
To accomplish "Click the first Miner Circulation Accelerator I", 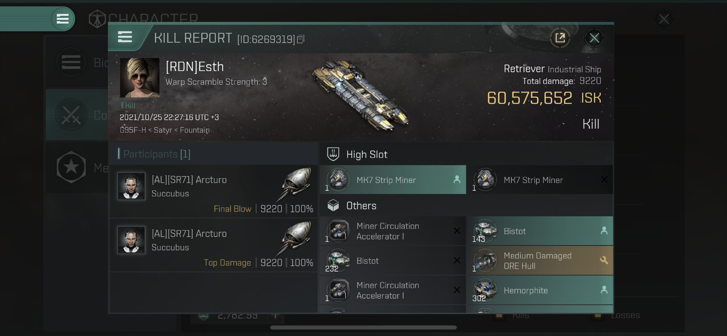I will 393,231.
